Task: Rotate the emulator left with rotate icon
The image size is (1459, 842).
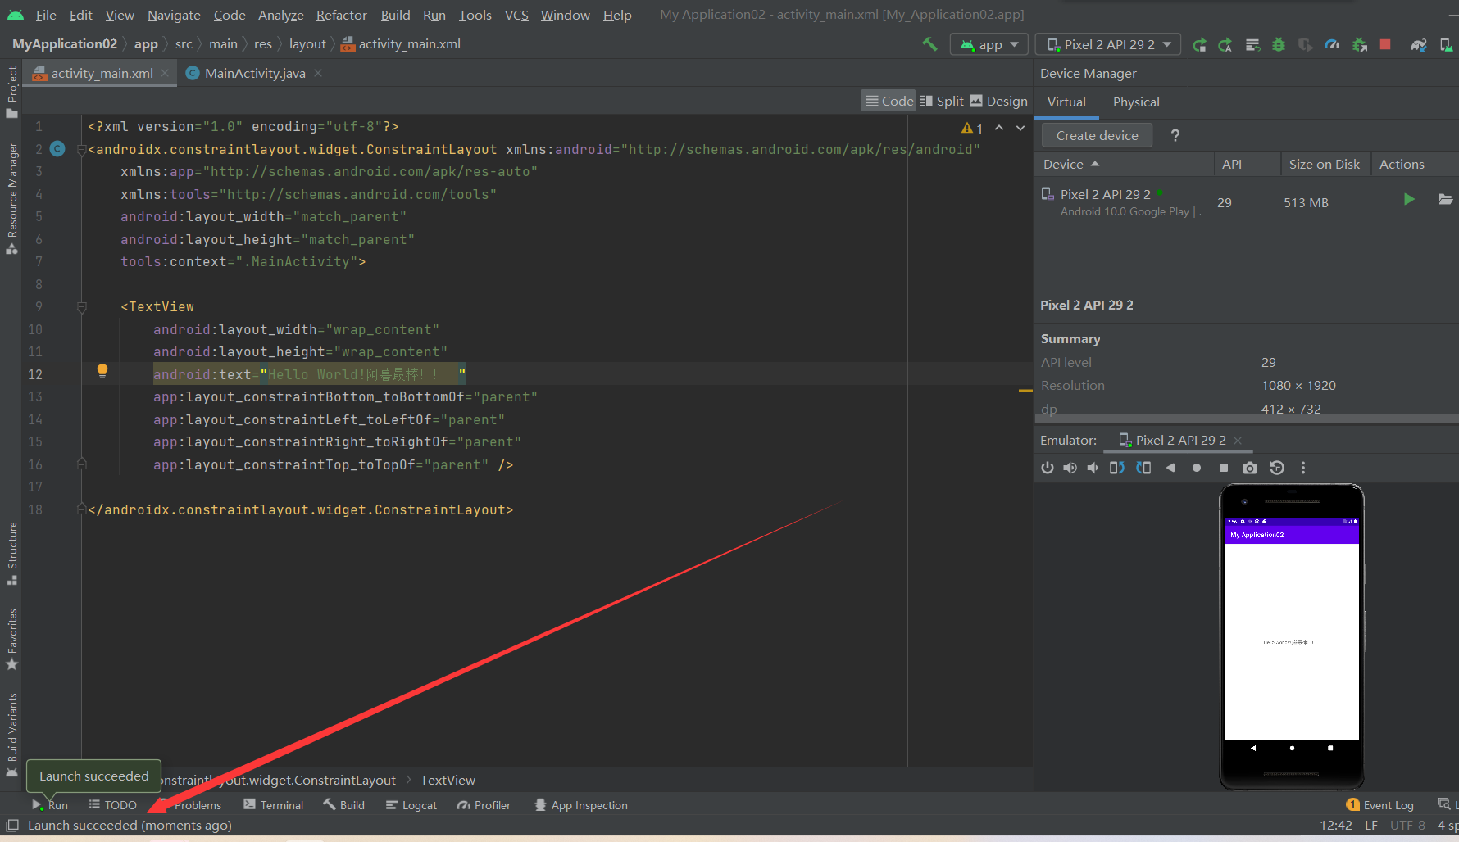Action: click(1116, 468)
